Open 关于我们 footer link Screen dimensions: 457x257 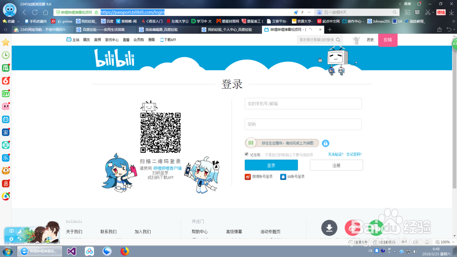click(x=74, y=232)
